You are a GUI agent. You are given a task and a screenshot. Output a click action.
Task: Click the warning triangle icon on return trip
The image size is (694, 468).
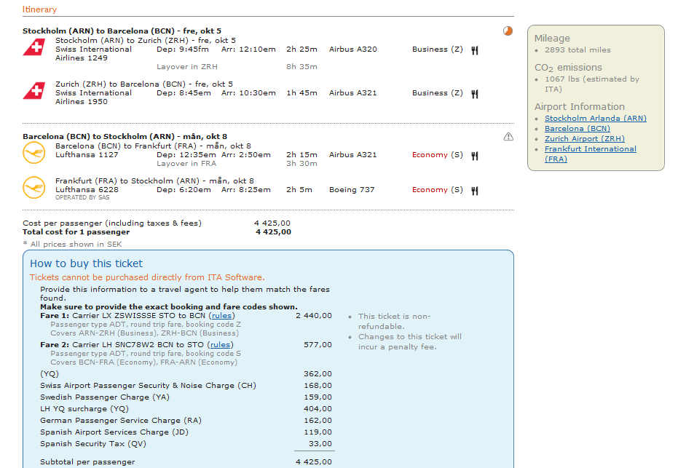(508, 137)
